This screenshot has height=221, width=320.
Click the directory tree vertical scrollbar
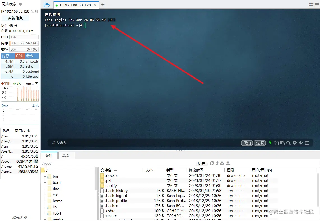point(96,179)
